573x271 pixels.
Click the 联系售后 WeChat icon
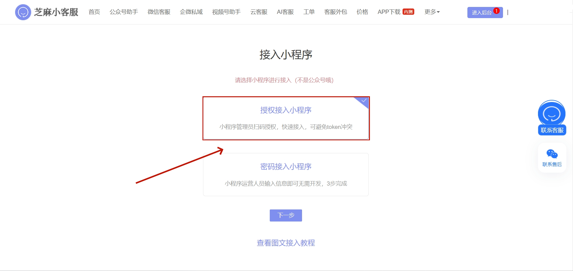(x=552, y=154)
